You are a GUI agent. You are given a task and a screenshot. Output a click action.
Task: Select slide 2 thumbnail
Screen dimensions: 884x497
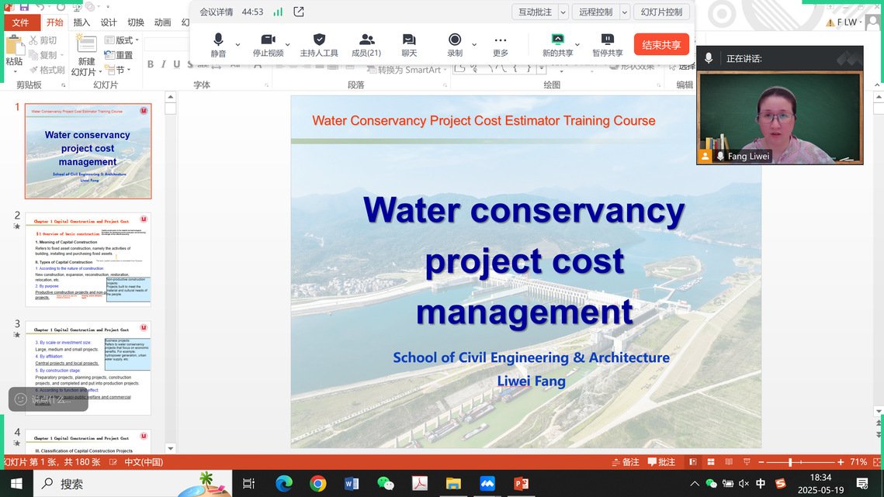88,260
